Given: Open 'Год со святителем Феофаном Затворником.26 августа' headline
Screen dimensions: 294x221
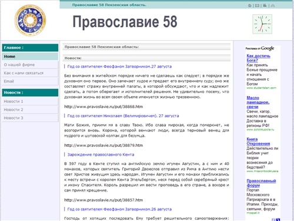Looking at the screenshot, I should click(119, 209).
